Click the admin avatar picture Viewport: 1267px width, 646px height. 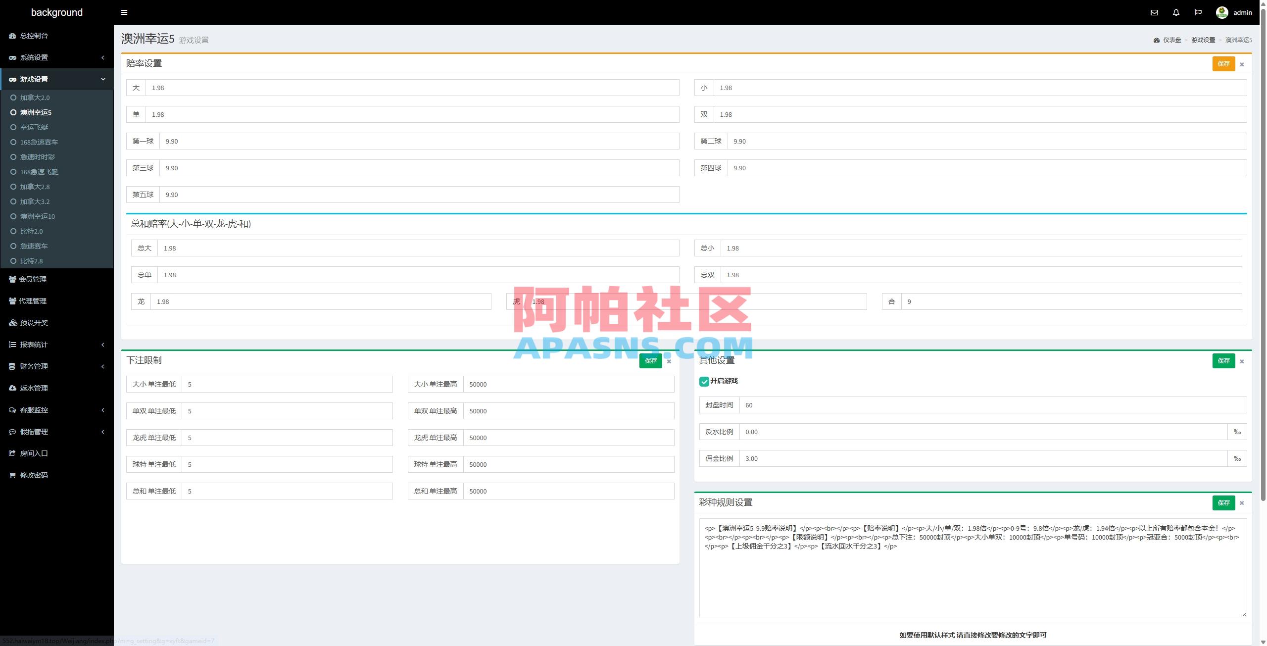[1221, 12]
